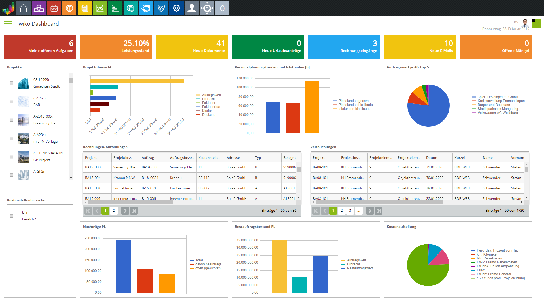This screenshot has height=305, width=544.
Task: Click the gear settings icon in the toolbar
Action: pos(177,8)
